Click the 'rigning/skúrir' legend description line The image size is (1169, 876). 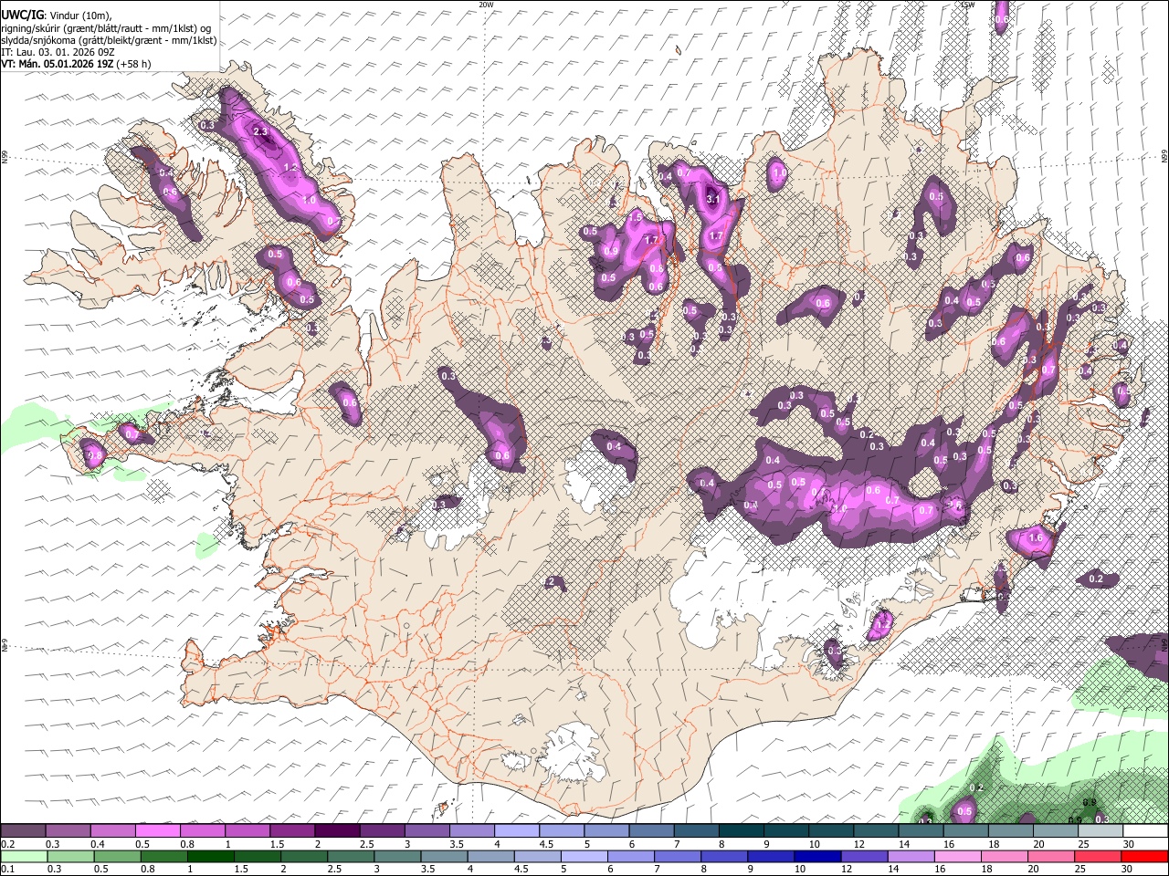108,27
